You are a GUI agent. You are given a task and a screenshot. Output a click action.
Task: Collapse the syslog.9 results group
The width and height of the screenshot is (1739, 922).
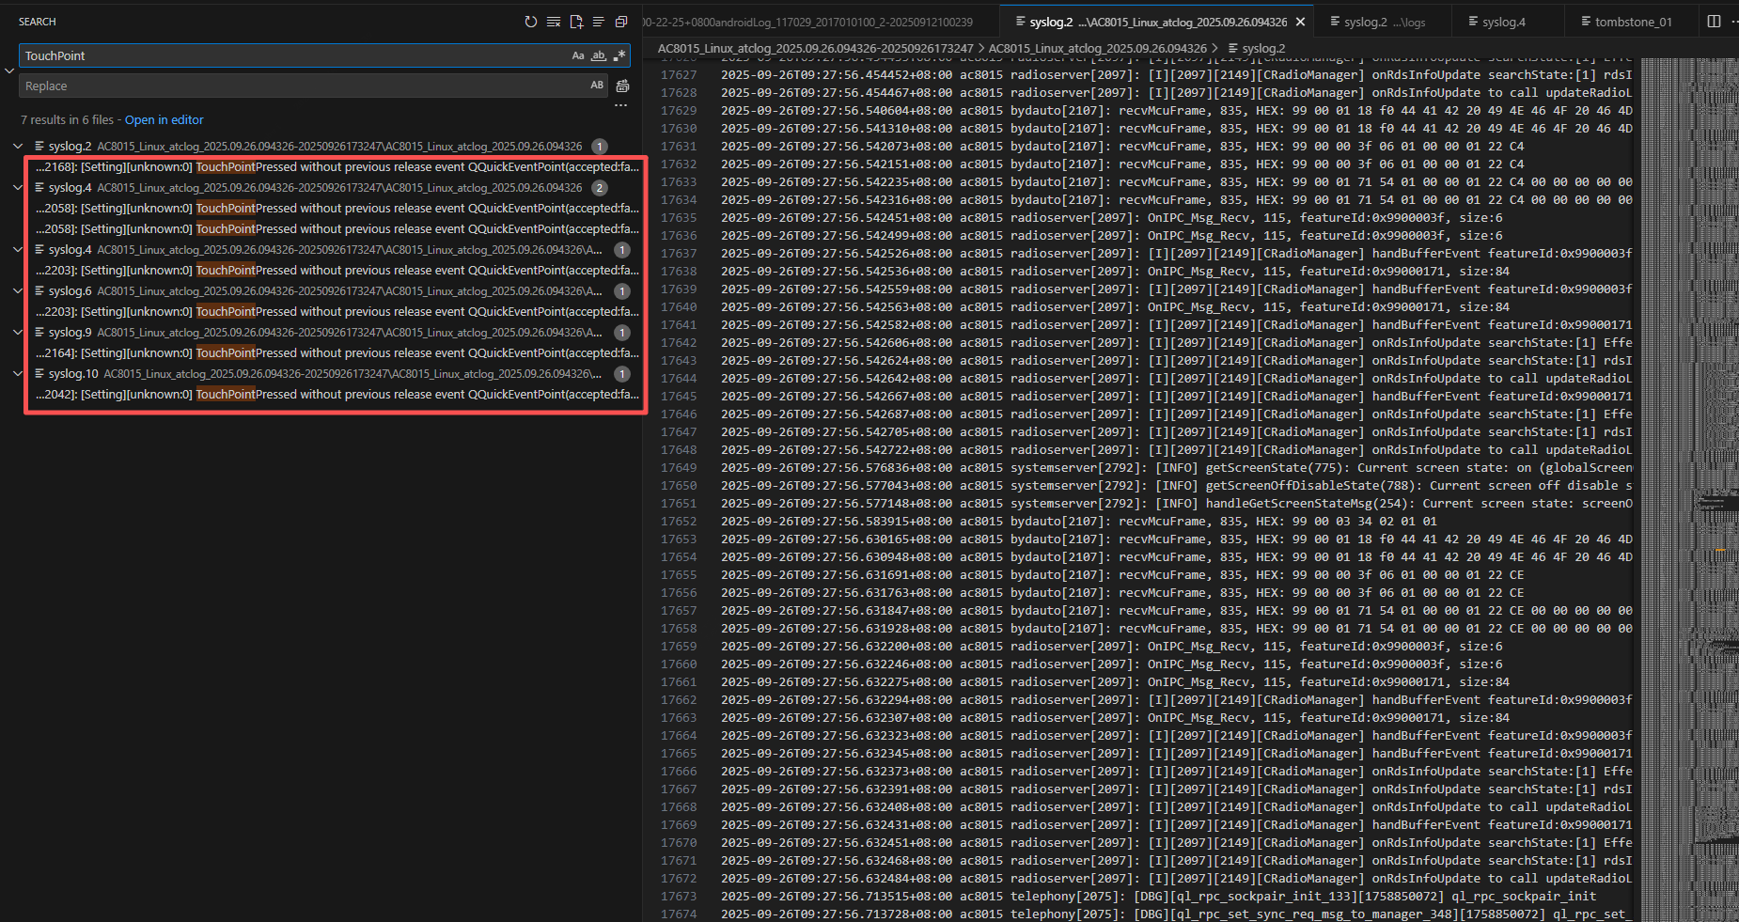(18, 333)
